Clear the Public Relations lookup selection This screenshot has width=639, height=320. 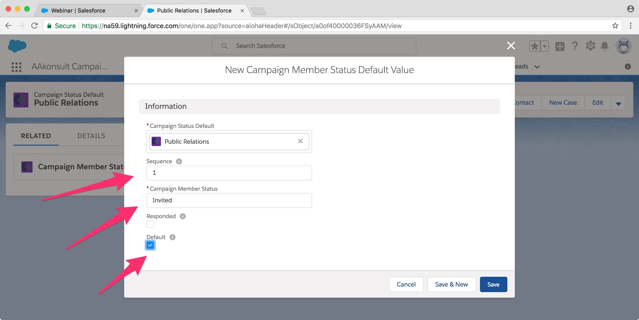point(300,141)
